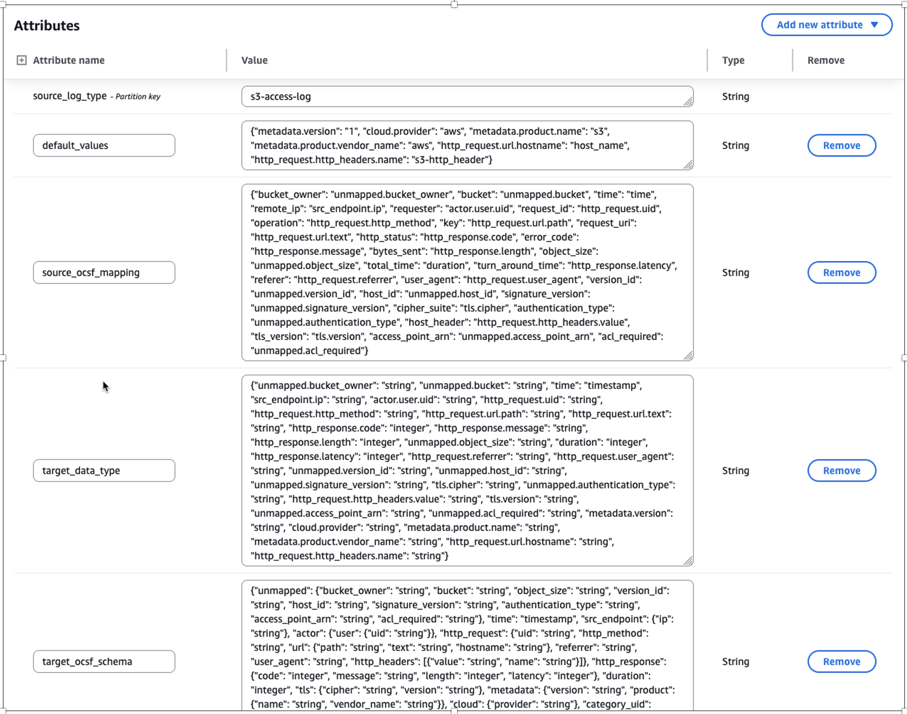
Task: Edit the source_ocsf_mapping name field
Action: [x=104, y=272]
